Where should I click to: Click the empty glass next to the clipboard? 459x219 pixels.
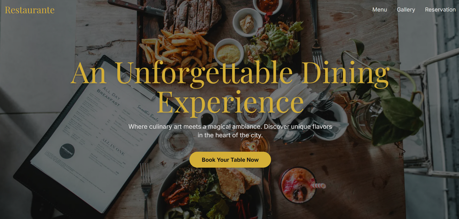tap(176, 143)
